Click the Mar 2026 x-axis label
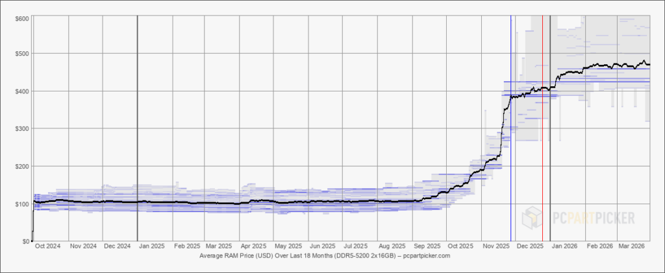 click(631, 247)
